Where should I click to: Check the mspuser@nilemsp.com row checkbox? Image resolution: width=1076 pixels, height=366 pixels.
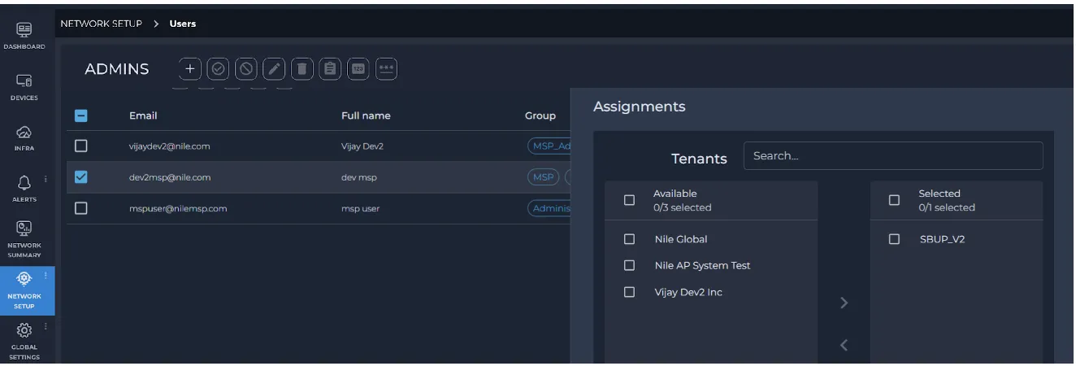click(81, 208)
